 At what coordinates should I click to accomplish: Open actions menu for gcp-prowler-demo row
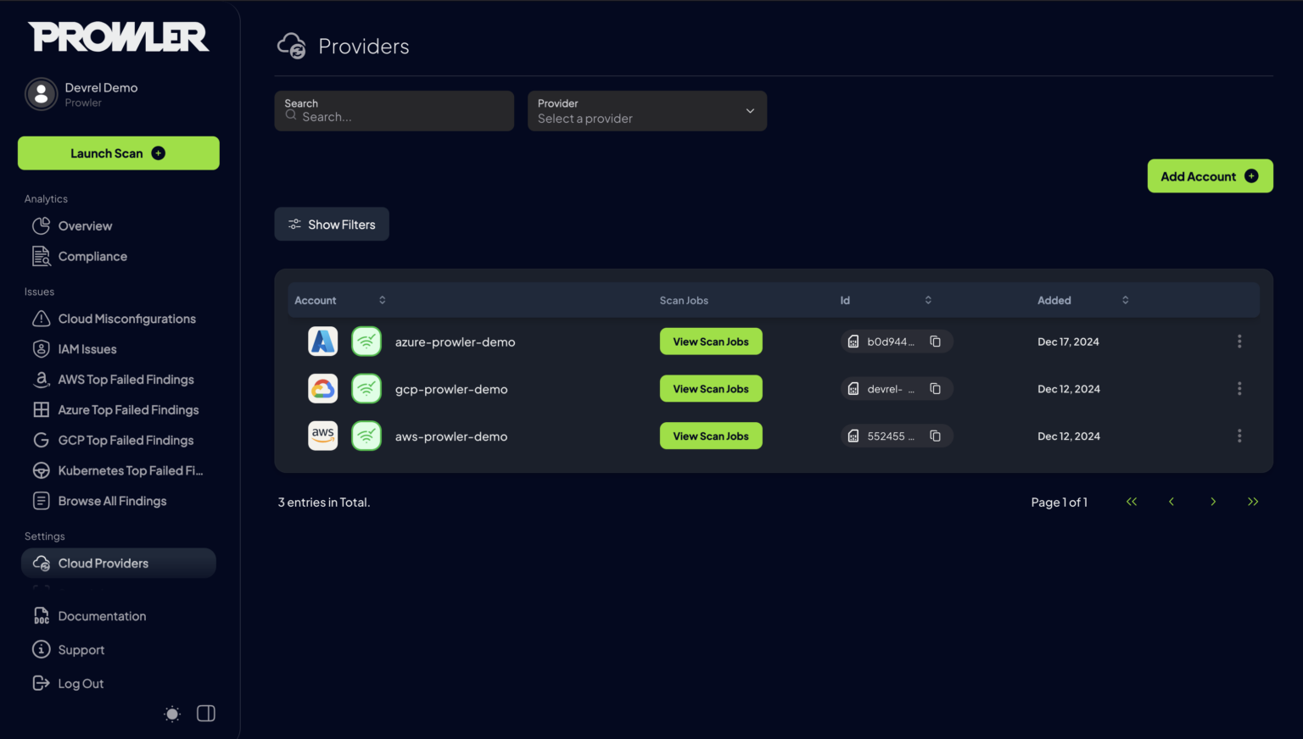pos(1239,389)
